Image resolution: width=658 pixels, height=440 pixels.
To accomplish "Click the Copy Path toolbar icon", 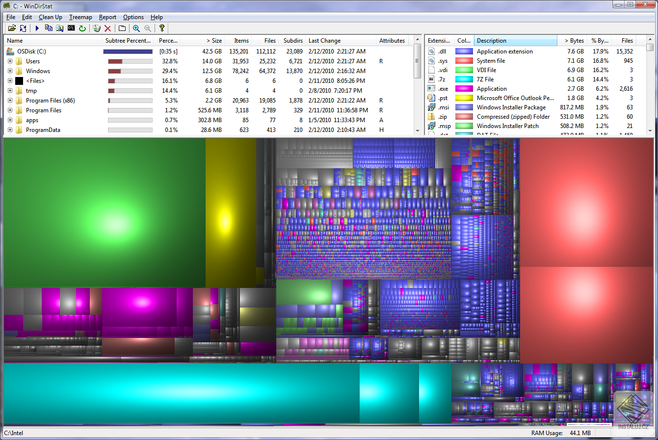I will (x=49, y=28).
